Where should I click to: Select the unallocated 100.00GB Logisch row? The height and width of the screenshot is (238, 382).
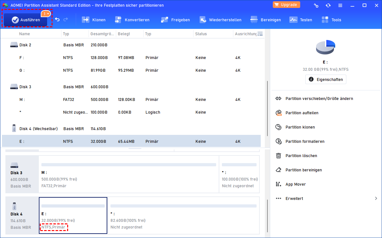(x=131, y=112)
